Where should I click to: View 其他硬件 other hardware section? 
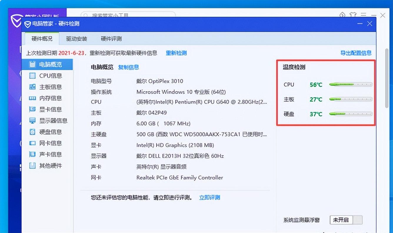[x=47, y=166]
